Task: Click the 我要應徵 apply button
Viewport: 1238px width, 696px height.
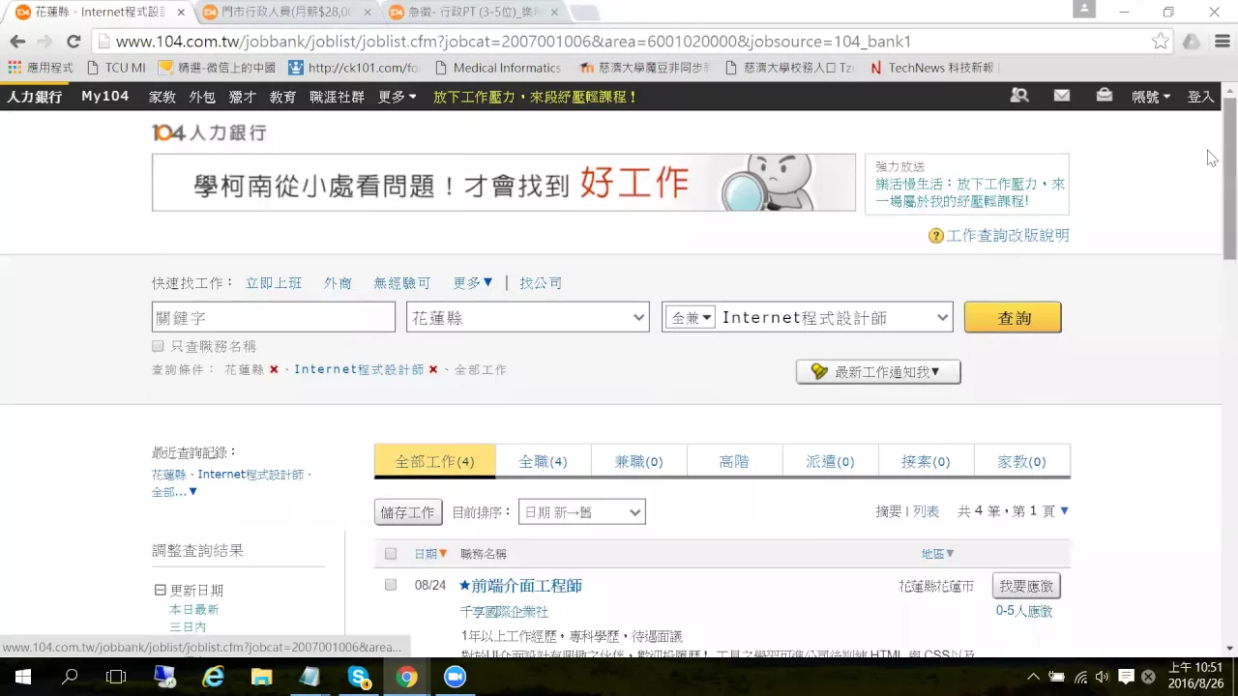Action: click(1026, 586)
